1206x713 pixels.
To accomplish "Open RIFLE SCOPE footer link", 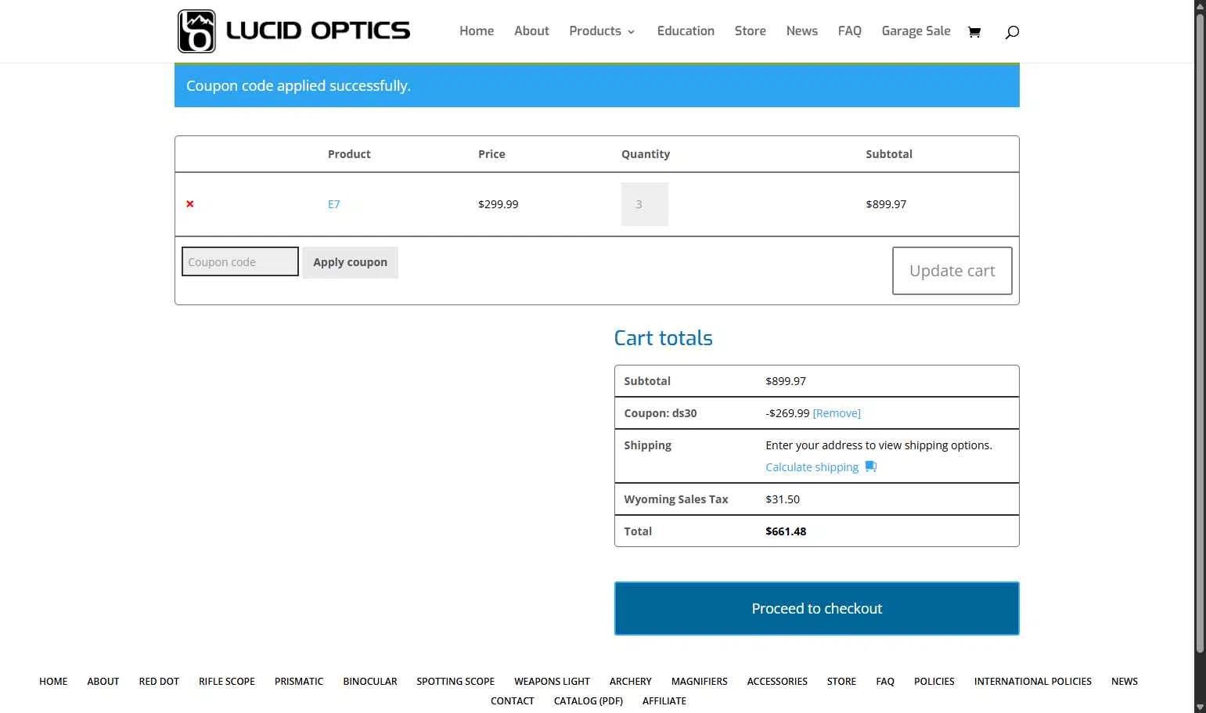I will 227,682.
